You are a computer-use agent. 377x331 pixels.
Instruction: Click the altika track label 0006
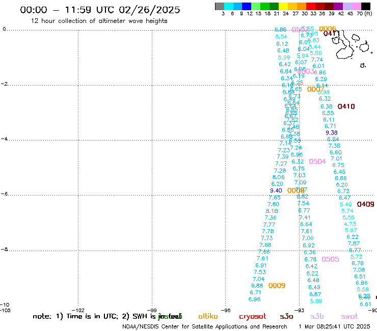(328, 29)
